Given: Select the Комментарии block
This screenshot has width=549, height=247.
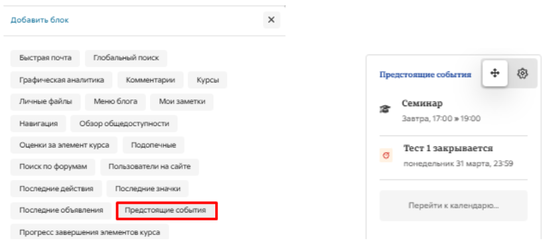Looking at the screenshot, I should [151, 80].
